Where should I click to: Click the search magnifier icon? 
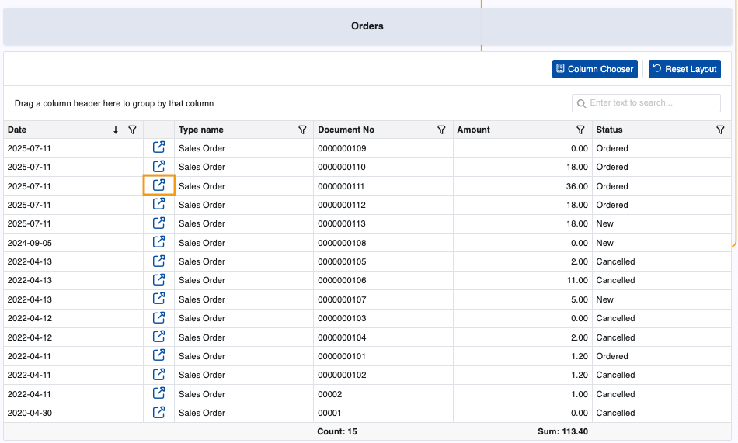[x=581, y=103]
